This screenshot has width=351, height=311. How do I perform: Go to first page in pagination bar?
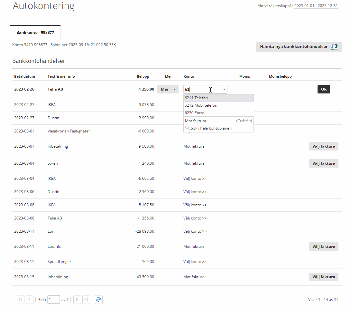(21, 300)
